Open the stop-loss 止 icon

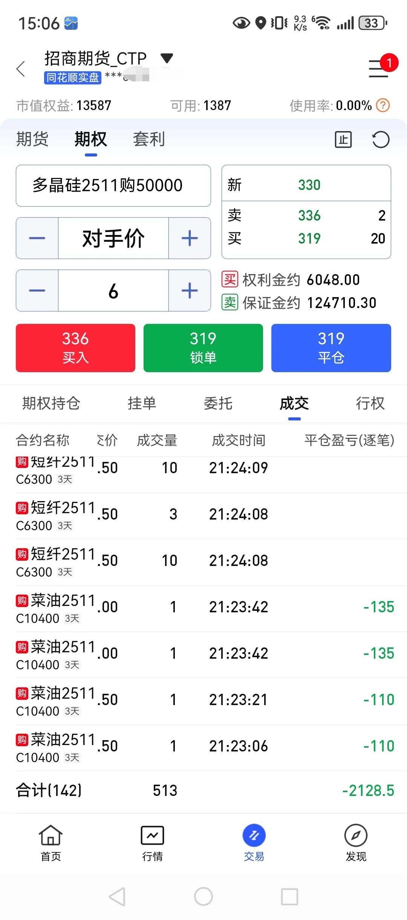[343, 140]
